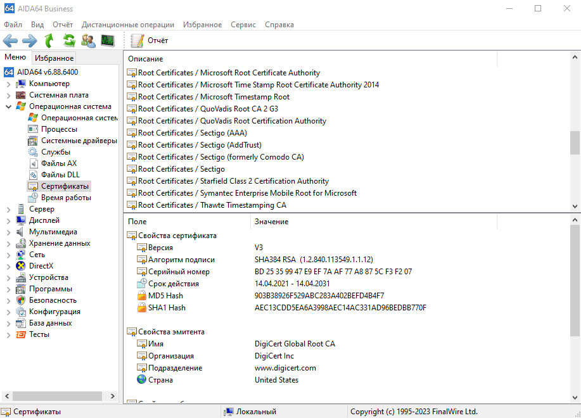Viewport: 581px width, 418px height.
Task: Click the Тесты orange icon
Action: (x=21, y=334)
